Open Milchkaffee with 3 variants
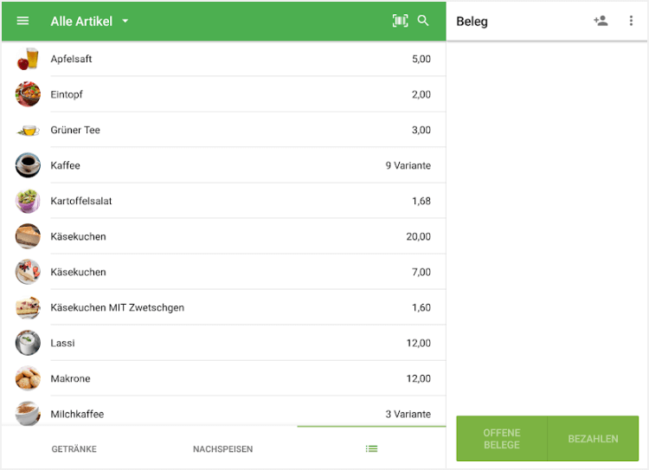Image resolution: width=649 pixels, height=470 pixels. [223, 413]
